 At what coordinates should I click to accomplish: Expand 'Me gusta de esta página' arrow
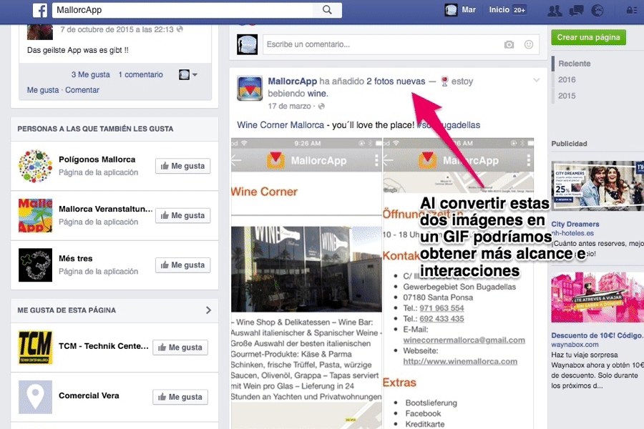tap(208, 310)
